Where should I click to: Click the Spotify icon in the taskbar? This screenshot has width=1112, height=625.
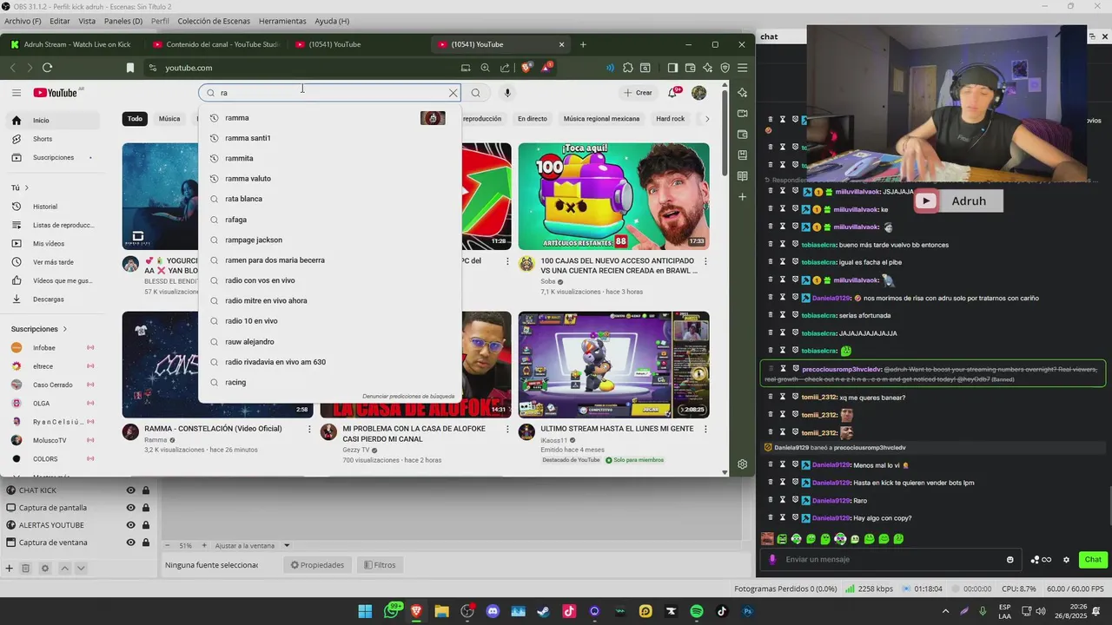click(697, 611)
